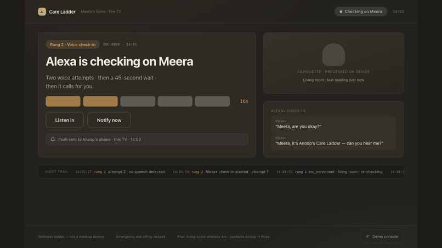Image resolution: width=442 pixels, height=248 pixels.
Task: Click the 14:01:52 audit timestamp
Action: [285, 172]
